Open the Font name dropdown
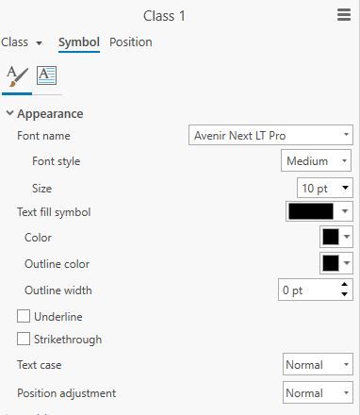Image resolution: width=360 pixels, height=415 pixels. pyautogui.click(x=270, y=135)
